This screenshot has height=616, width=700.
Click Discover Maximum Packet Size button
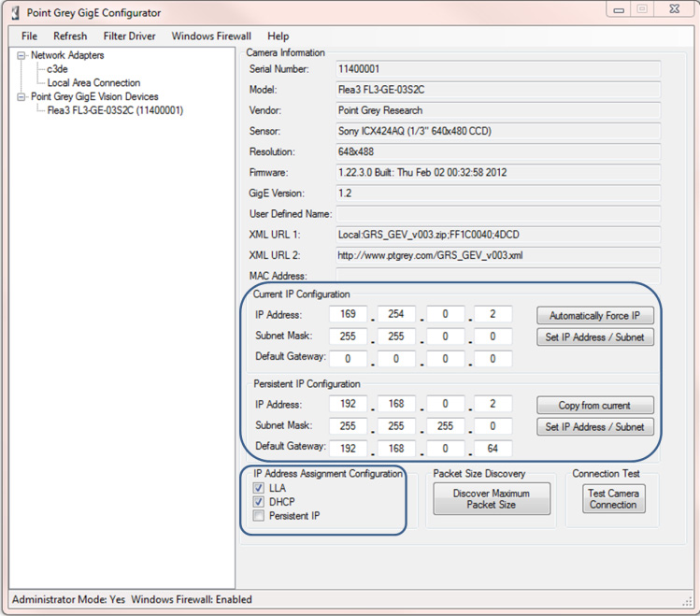(492, 499)
